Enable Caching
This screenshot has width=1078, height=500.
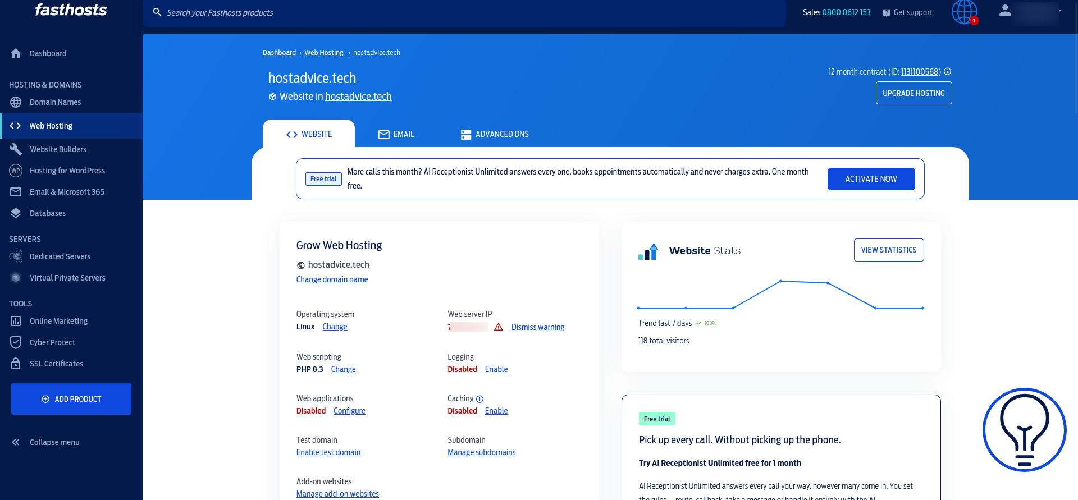[x=496, y=411]
